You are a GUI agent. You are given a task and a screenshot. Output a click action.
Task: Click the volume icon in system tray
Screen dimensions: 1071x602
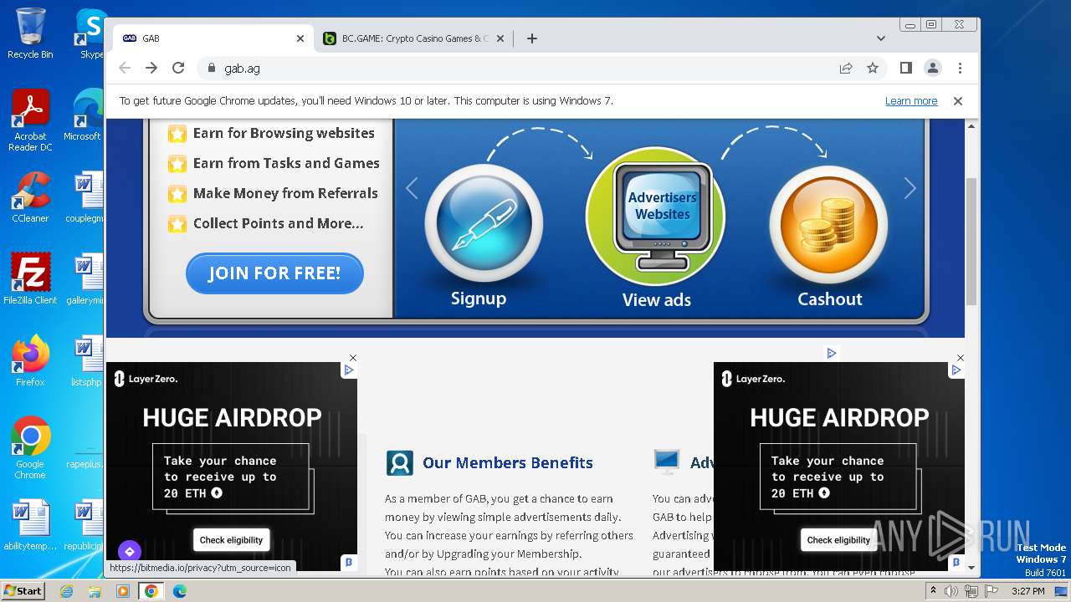click(951, 591)
